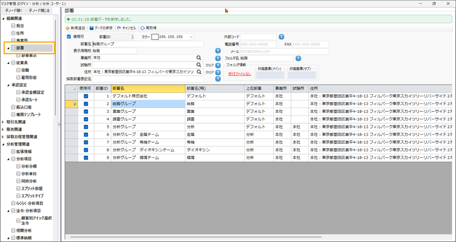Toggle the 使用可 checkbox in the form
Screen dimensions: 456x242
tap(69, 37)
